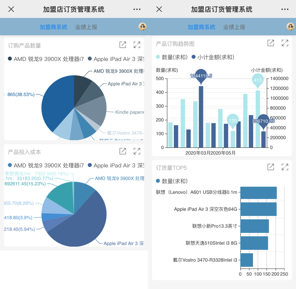Toggle 小计金额(求和) legend in 产品订购趋势图
The image size is (296, 289).
pos(213,57)
